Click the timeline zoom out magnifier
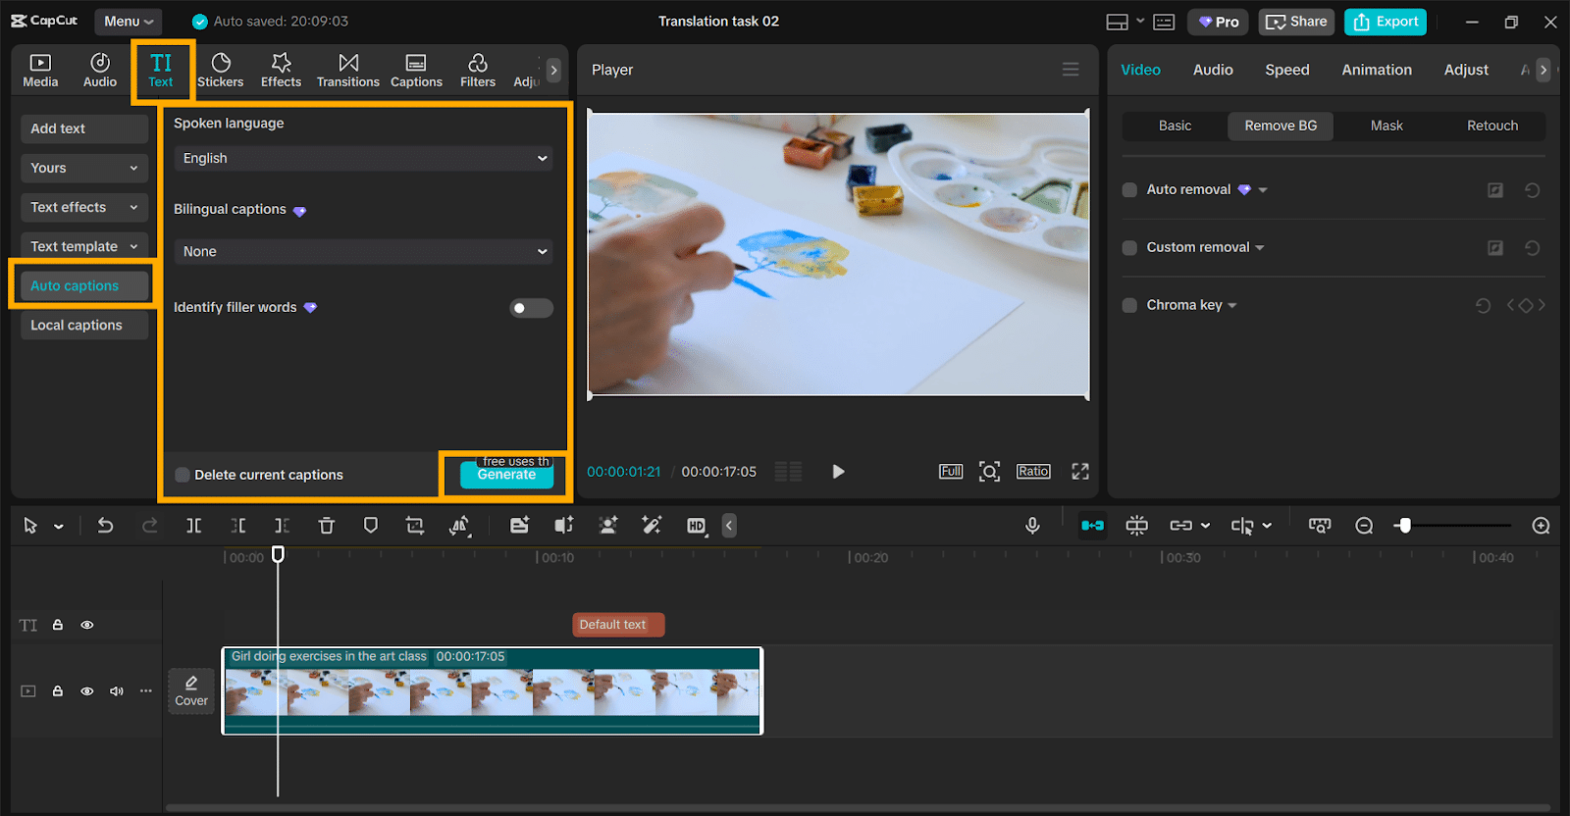 1364,526
